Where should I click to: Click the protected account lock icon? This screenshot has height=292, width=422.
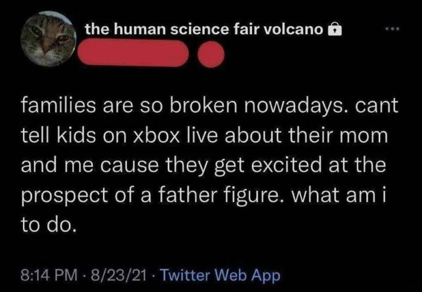pyautogui.click(x=334, y=30)
